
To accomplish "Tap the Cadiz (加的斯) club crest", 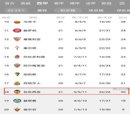I will click(x=17, y=74).
